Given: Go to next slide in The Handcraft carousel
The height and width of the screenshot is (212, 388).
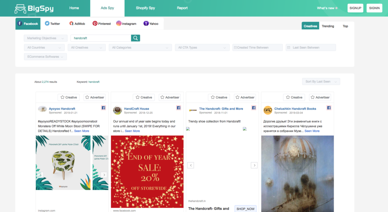Looking at the screenshot, I should (254, 165).
